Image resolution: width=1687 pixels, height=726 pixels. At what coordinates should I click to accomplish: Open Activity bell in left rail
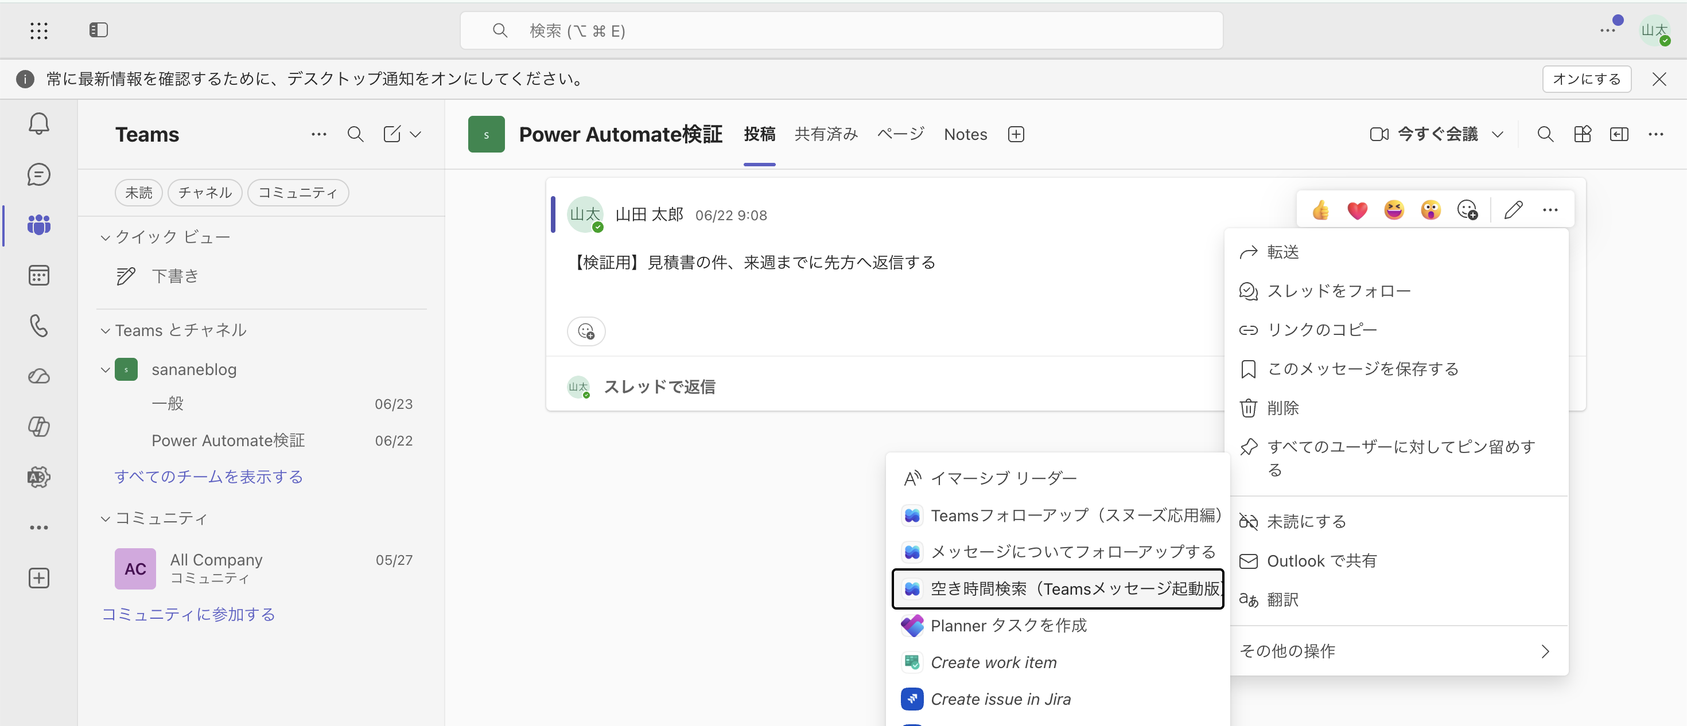pos(38,124)
